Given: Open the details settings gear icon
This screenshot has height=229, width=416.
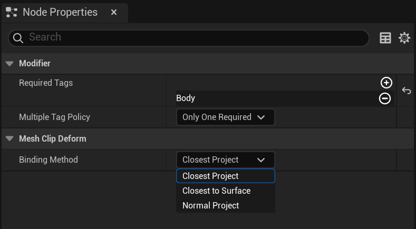Looking at the screenshot, I should coord(404,38).
